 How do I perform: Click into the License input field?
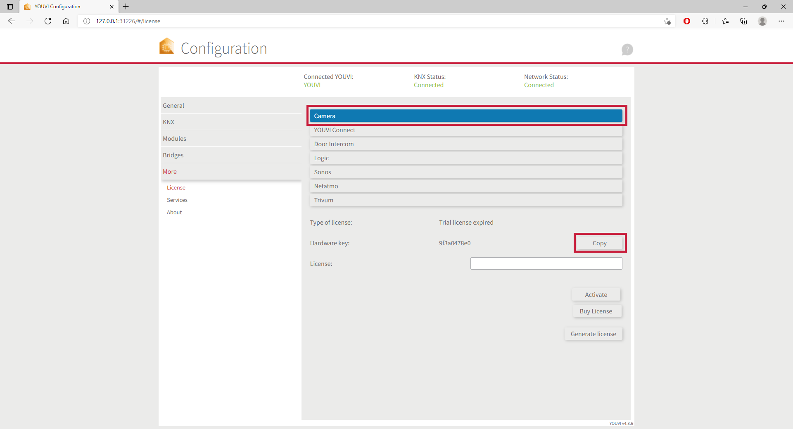[x=546, y=263]
